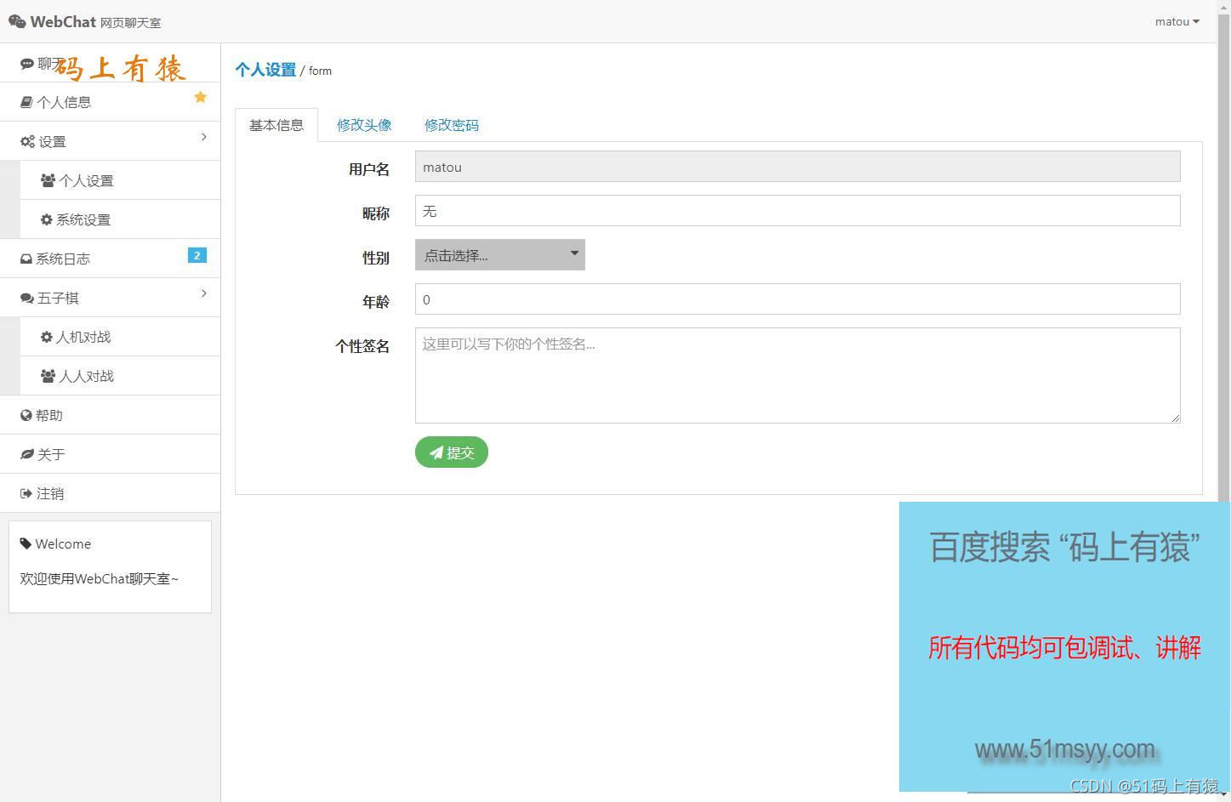Click the badge 2 on 系统日志
Viewport: 1231px width, 802px height.
click(197, 255)
